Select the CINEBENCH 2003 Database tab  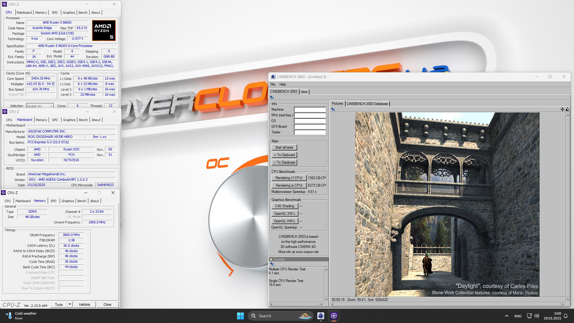click(x=367, y=104)
